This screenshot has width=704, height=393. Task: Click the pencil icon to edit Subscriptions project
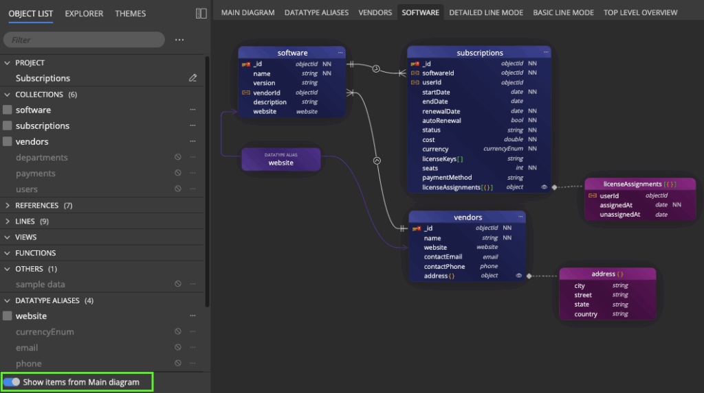tap(193, 78)
